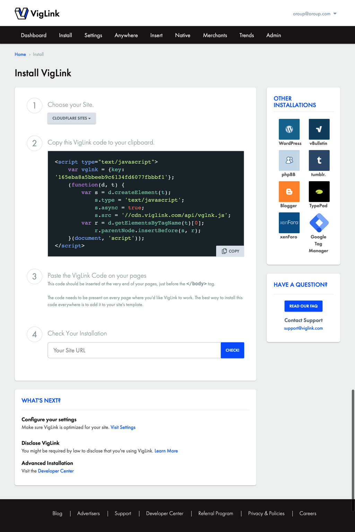Open the oroup@oroup.com account menu

click(x=314, y=14)
